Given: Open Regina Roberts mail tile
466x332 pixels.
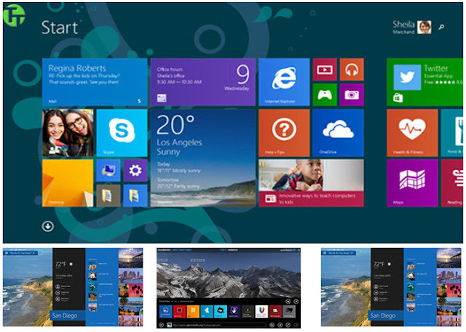Looking at the screenshot, I should (x=95, y=82).
